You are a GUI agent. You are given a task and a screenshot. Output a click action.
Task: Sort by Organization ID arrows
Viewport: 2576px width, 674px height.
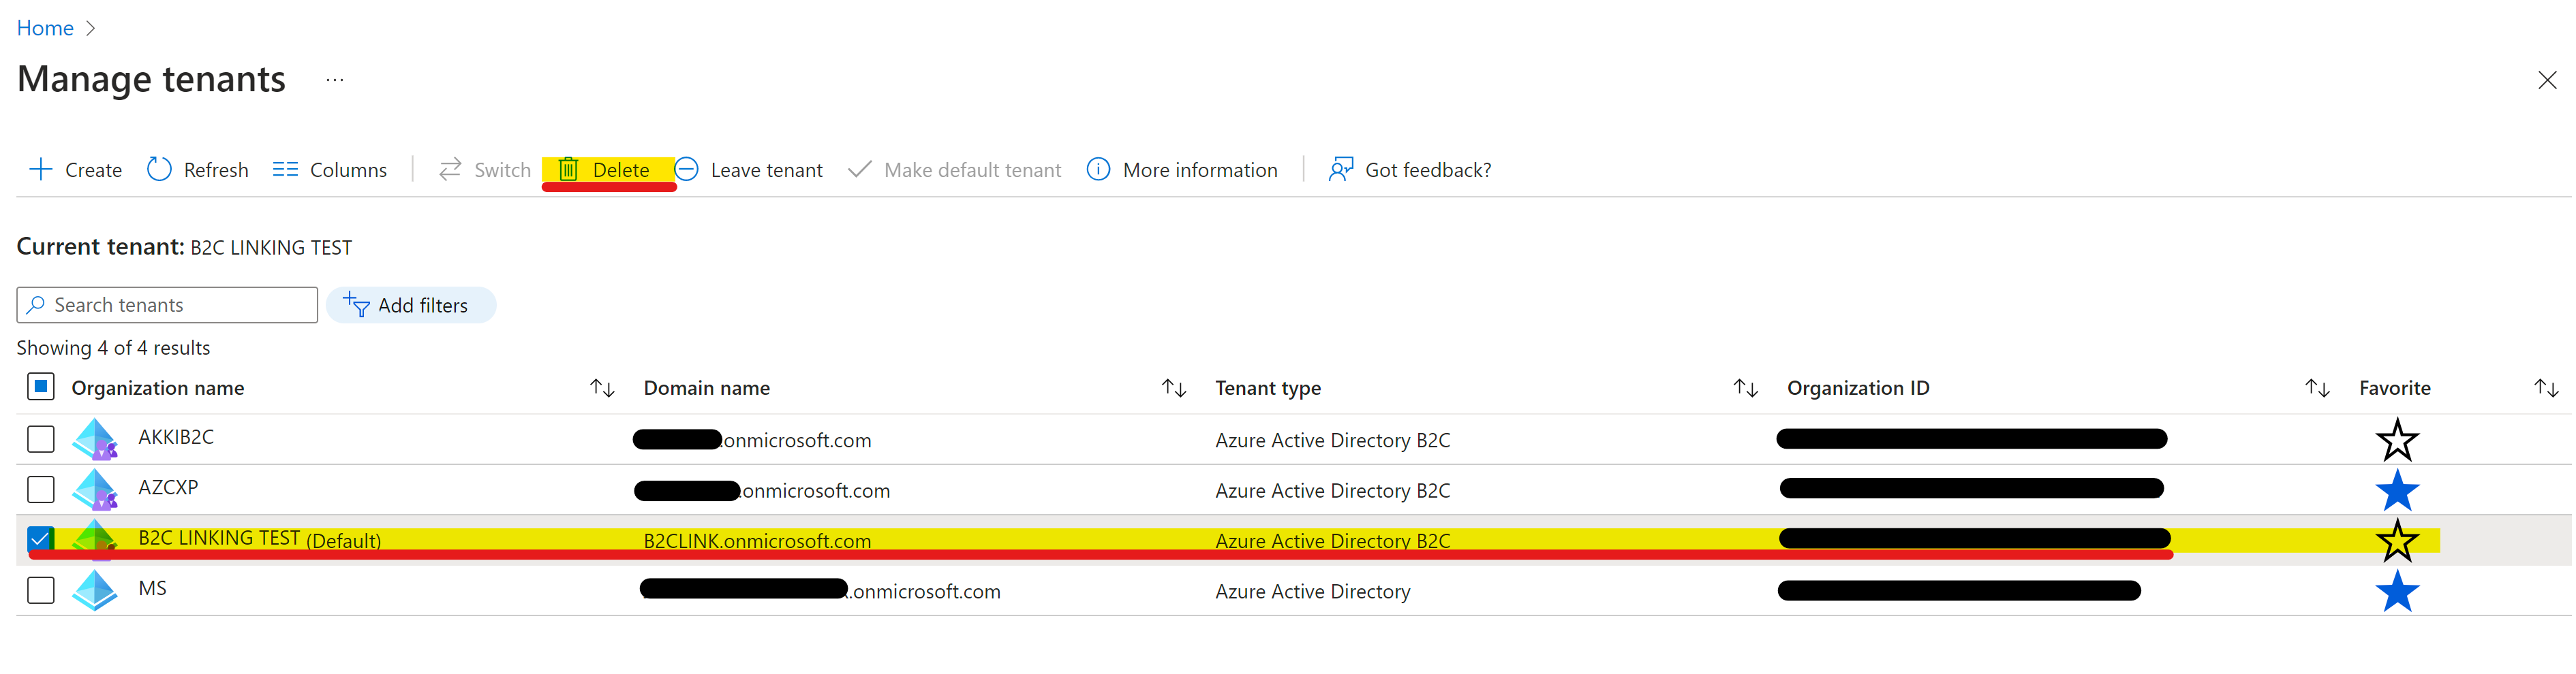pos(2317,389)
